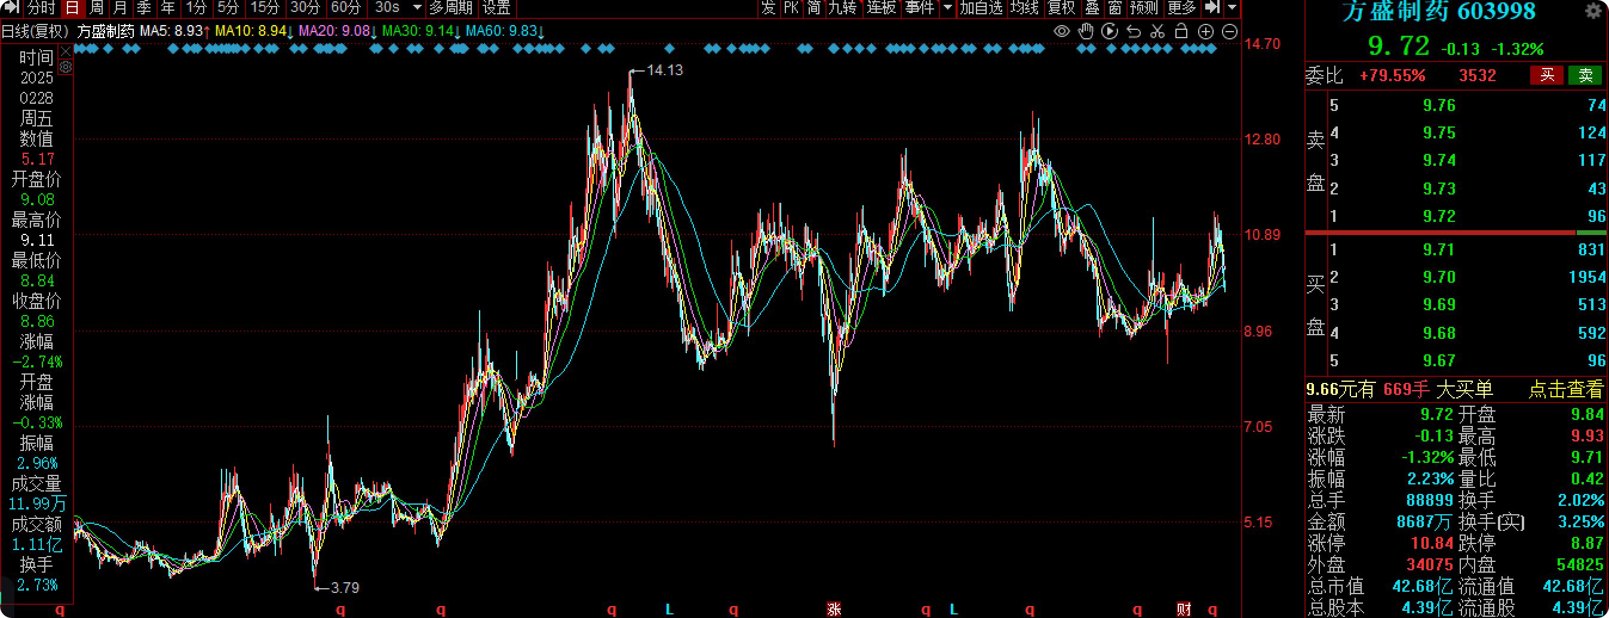1609x618 pixels.
Task: Zoom in with the plus circle icon
Action: coord(1205,32)
